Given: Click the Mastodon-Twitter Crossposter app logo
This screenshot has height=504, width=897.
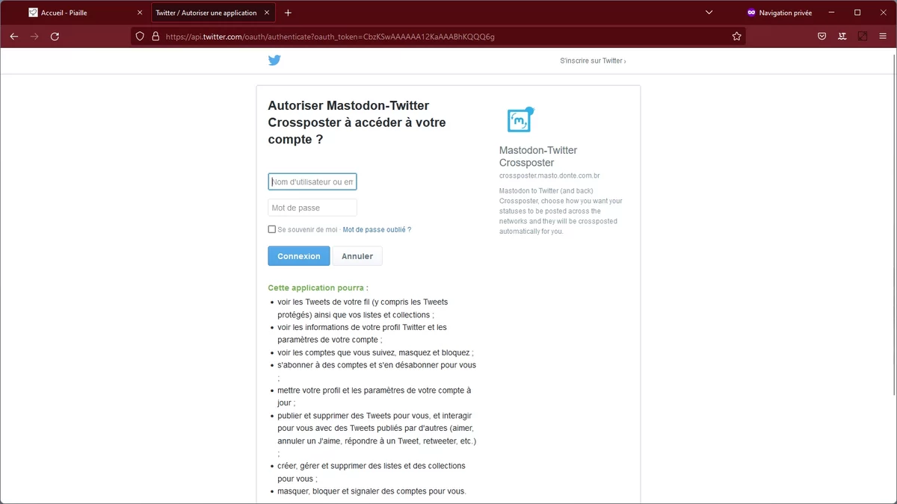Looking at the screenshot, I should point(520,119).
